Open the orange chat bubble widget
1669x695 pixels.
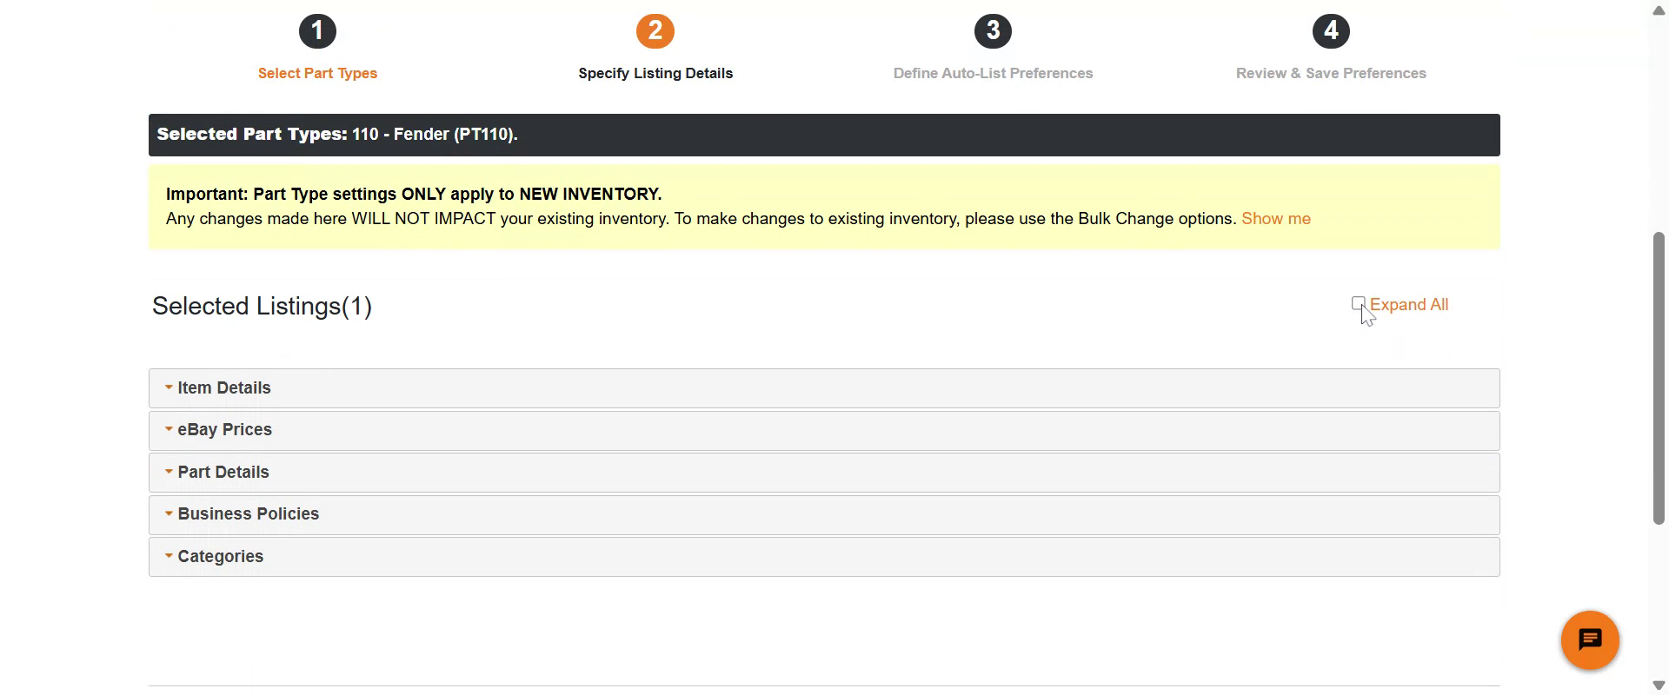pyautogui.click(x=1589, y=640)
